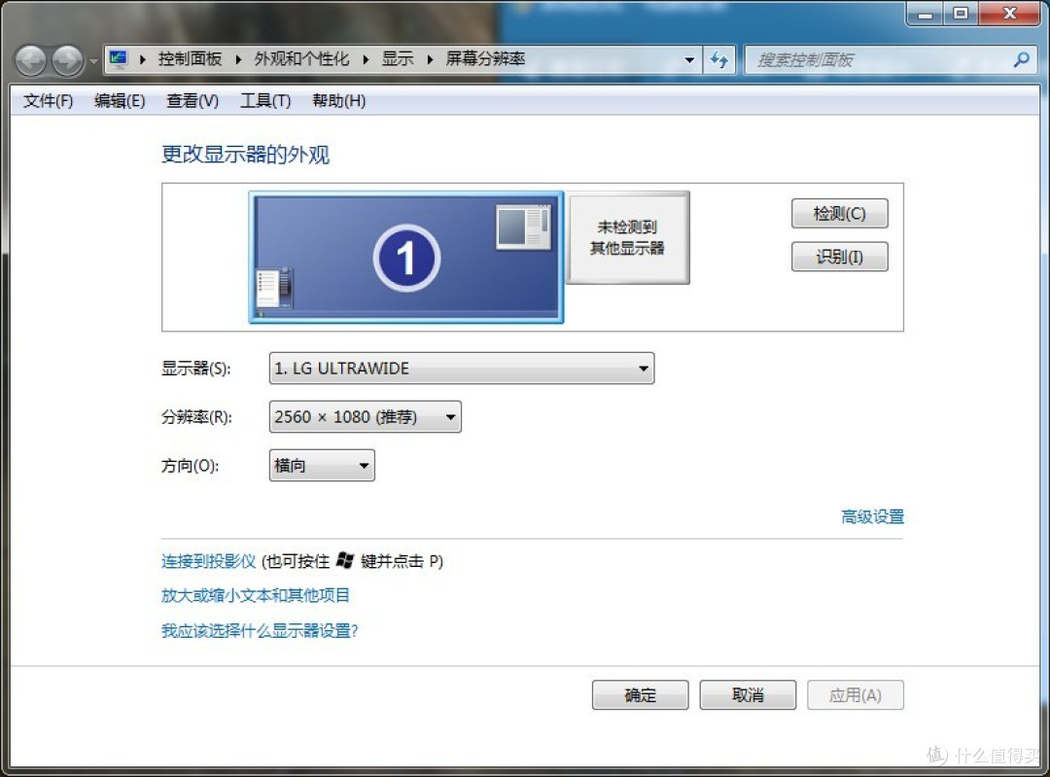Open the 查看(V) menu
The height and width of the screenshot is (777, 1050).
(192, 100)
